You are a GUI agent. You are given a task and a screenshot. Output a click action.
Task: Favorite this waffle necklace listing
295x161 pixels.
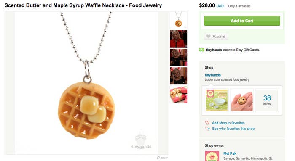click(216, 37)
